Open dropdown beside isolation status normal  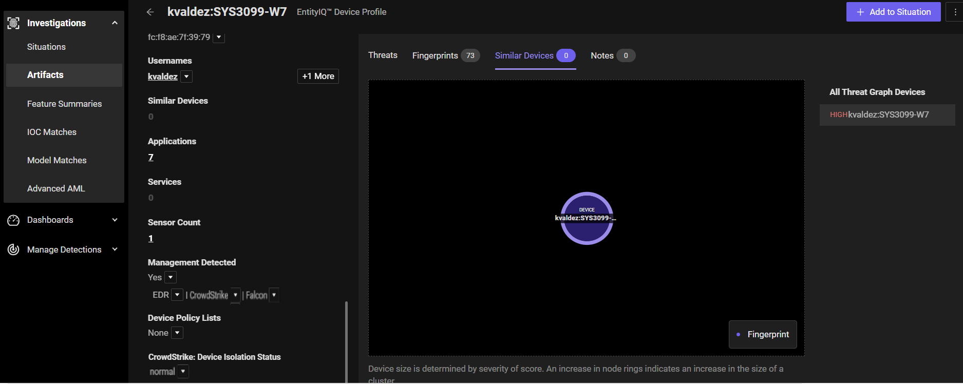point(183,371)
